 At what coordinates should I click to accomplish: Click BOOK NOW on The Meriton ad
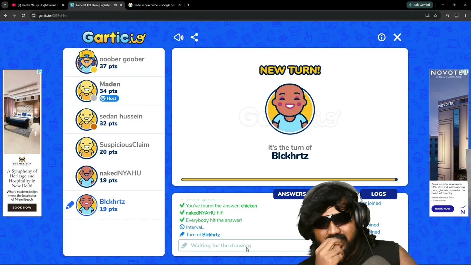point(22,208)
